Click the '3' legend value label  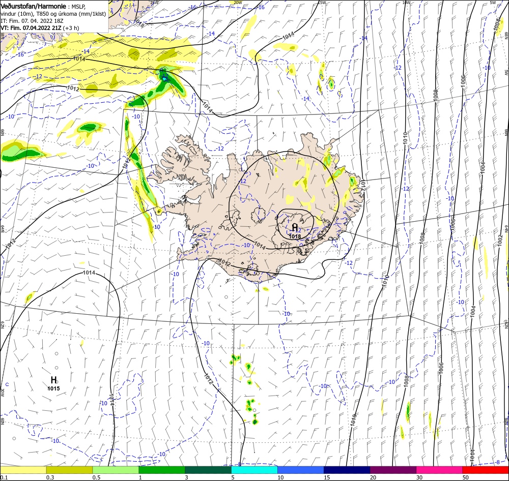186,477
